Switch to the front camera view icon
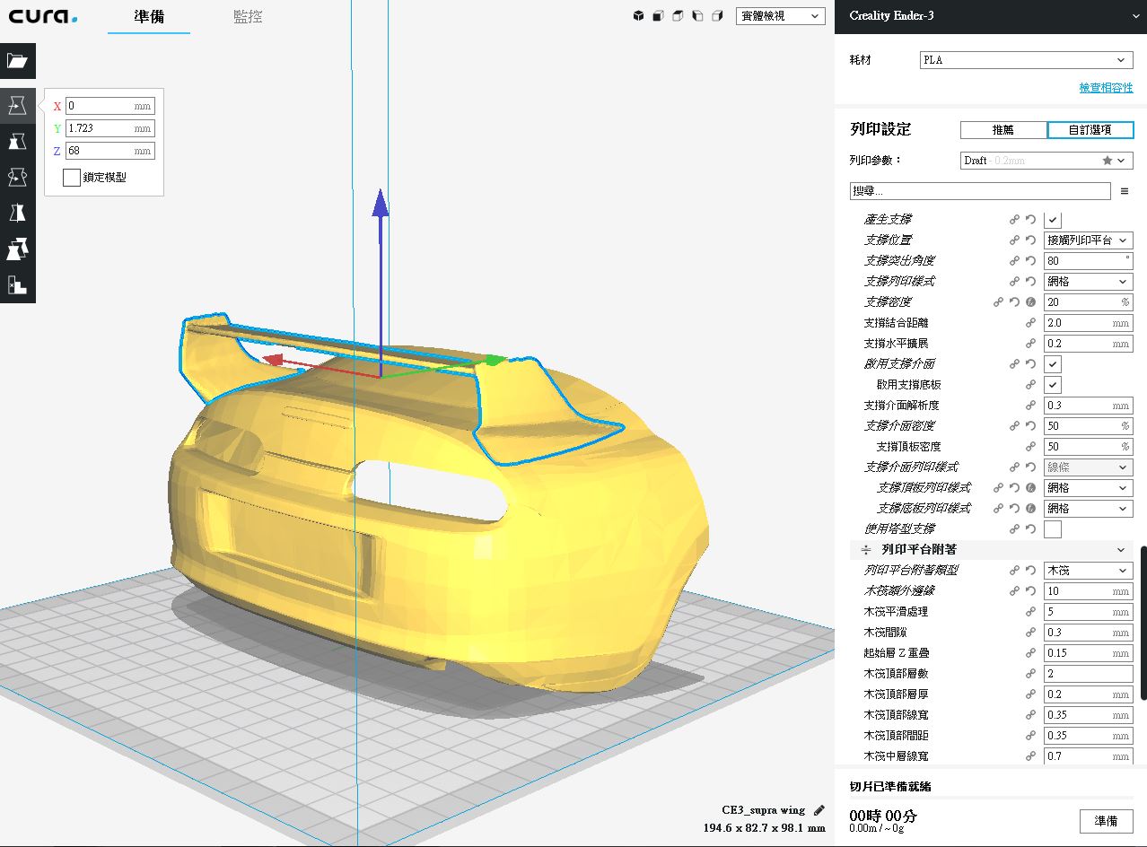The height and width of the screenshot is (847, 1147). (658, 16)
